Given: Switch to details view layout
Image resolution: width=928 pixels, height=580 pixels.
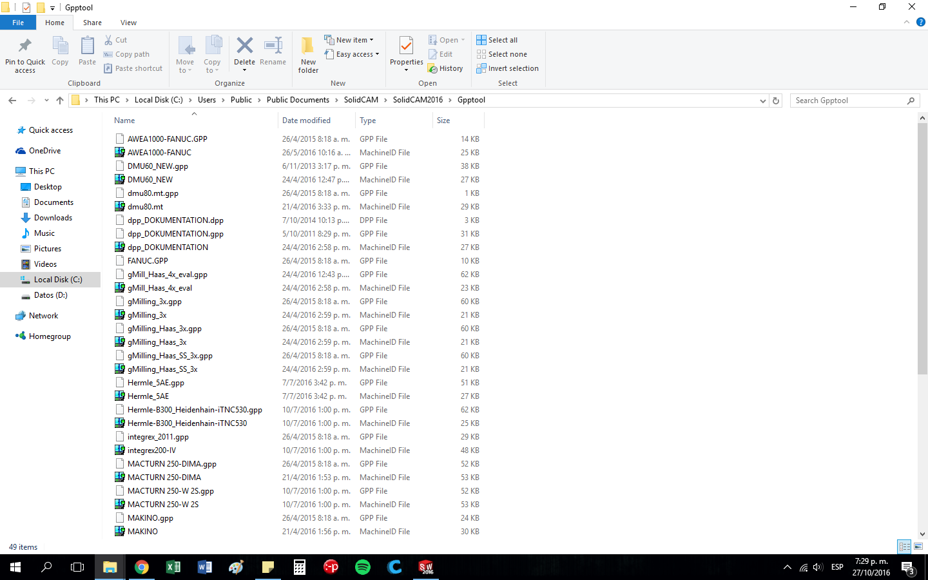Looking at the screenshot, I should [x=904, y=546].
